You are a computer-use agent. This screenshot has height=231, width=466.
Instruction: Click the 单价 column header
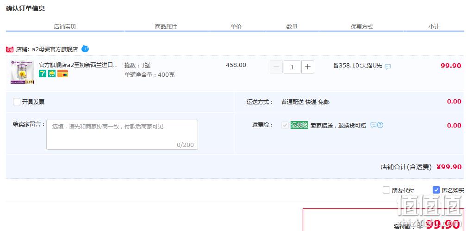[236, 27]
